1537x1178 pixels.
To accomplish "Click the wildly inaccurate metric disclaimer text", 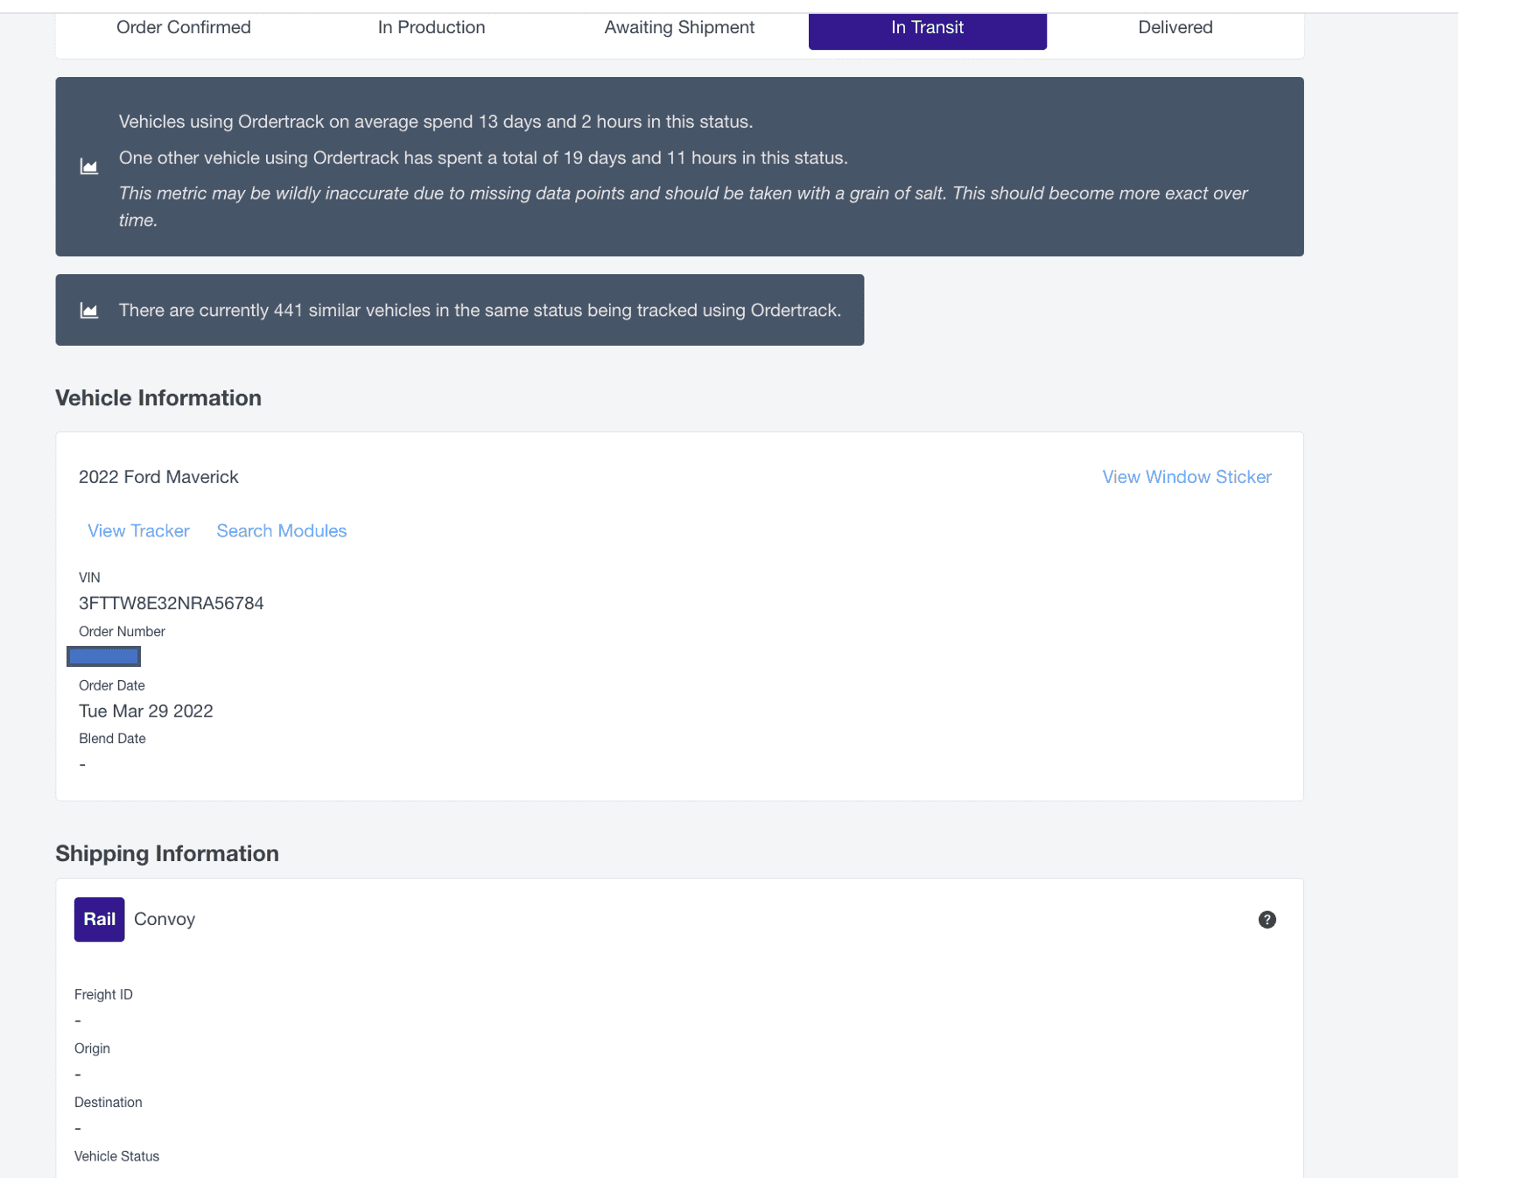I will [684, 207].
